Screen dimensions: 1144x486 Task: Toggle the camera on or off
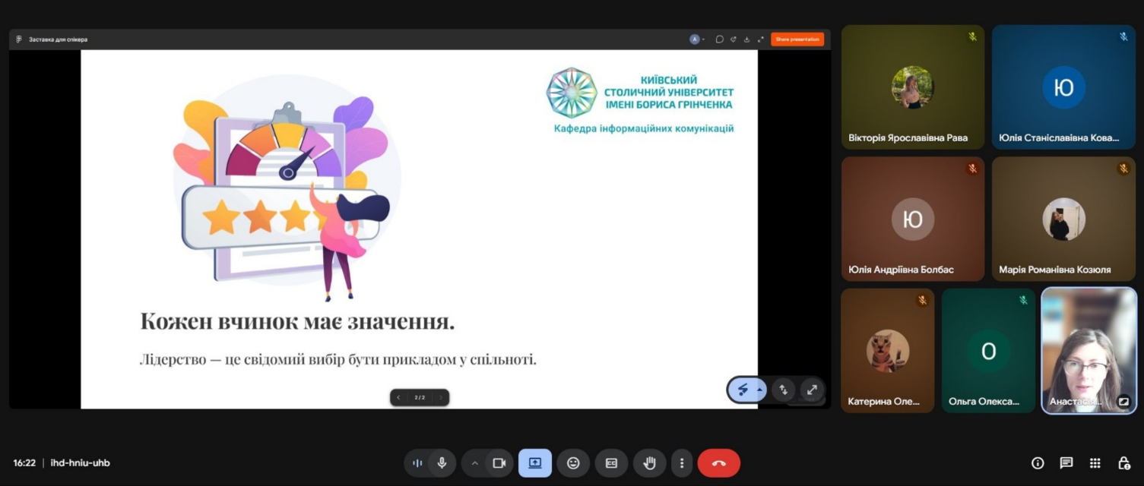coord(499,463)
